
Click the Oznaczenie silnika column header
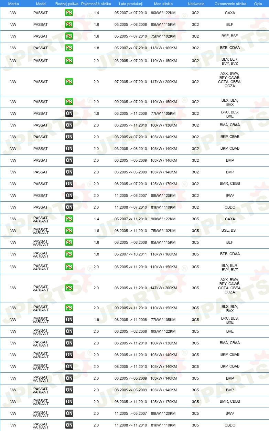pyautogui.click(x=230, y=3)
